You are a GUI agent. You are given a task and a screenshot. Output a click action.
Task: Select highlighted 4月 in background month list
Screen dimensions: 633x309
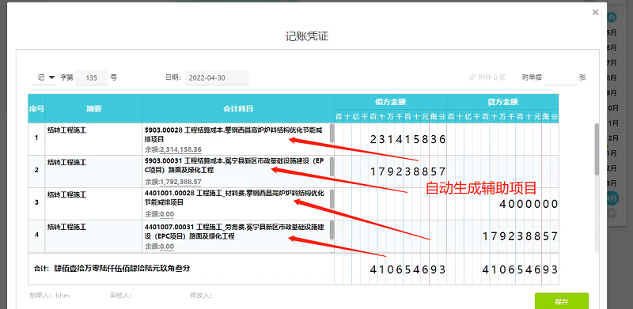(x=612, y=198)
